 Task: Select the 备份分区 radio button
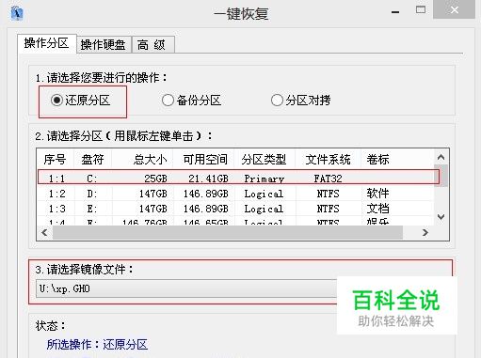click(x=191, y=101)
